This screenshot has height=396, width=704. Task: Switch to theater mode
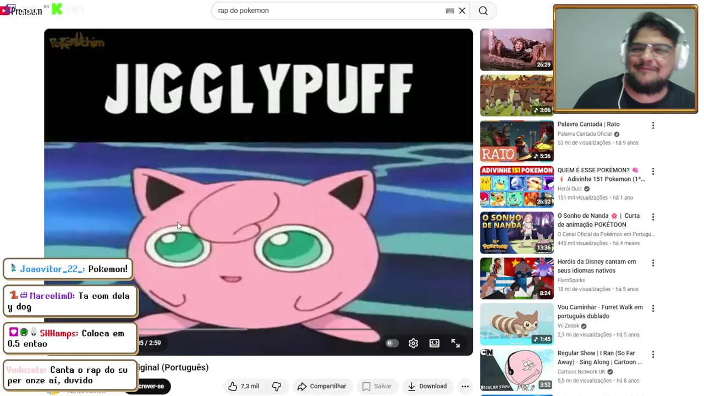coord(435,343)
